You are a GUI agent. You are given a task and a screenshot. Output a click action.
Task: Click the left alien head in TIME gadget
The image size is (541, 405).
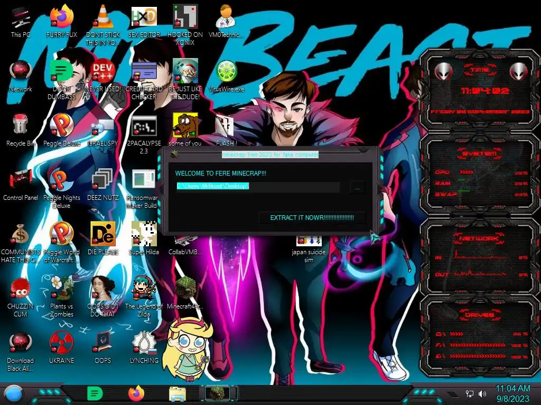tap(444, 72)
